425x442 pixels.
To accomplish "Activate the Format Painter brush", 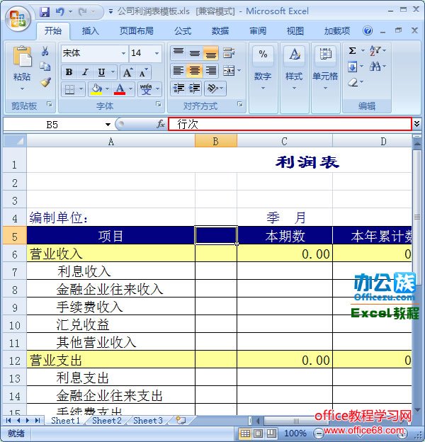I will click(x=45, y=82).
